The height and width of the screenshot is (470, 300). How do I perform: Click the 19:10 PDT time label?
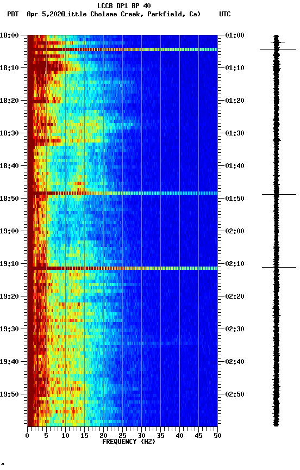[x=9, y=264]
